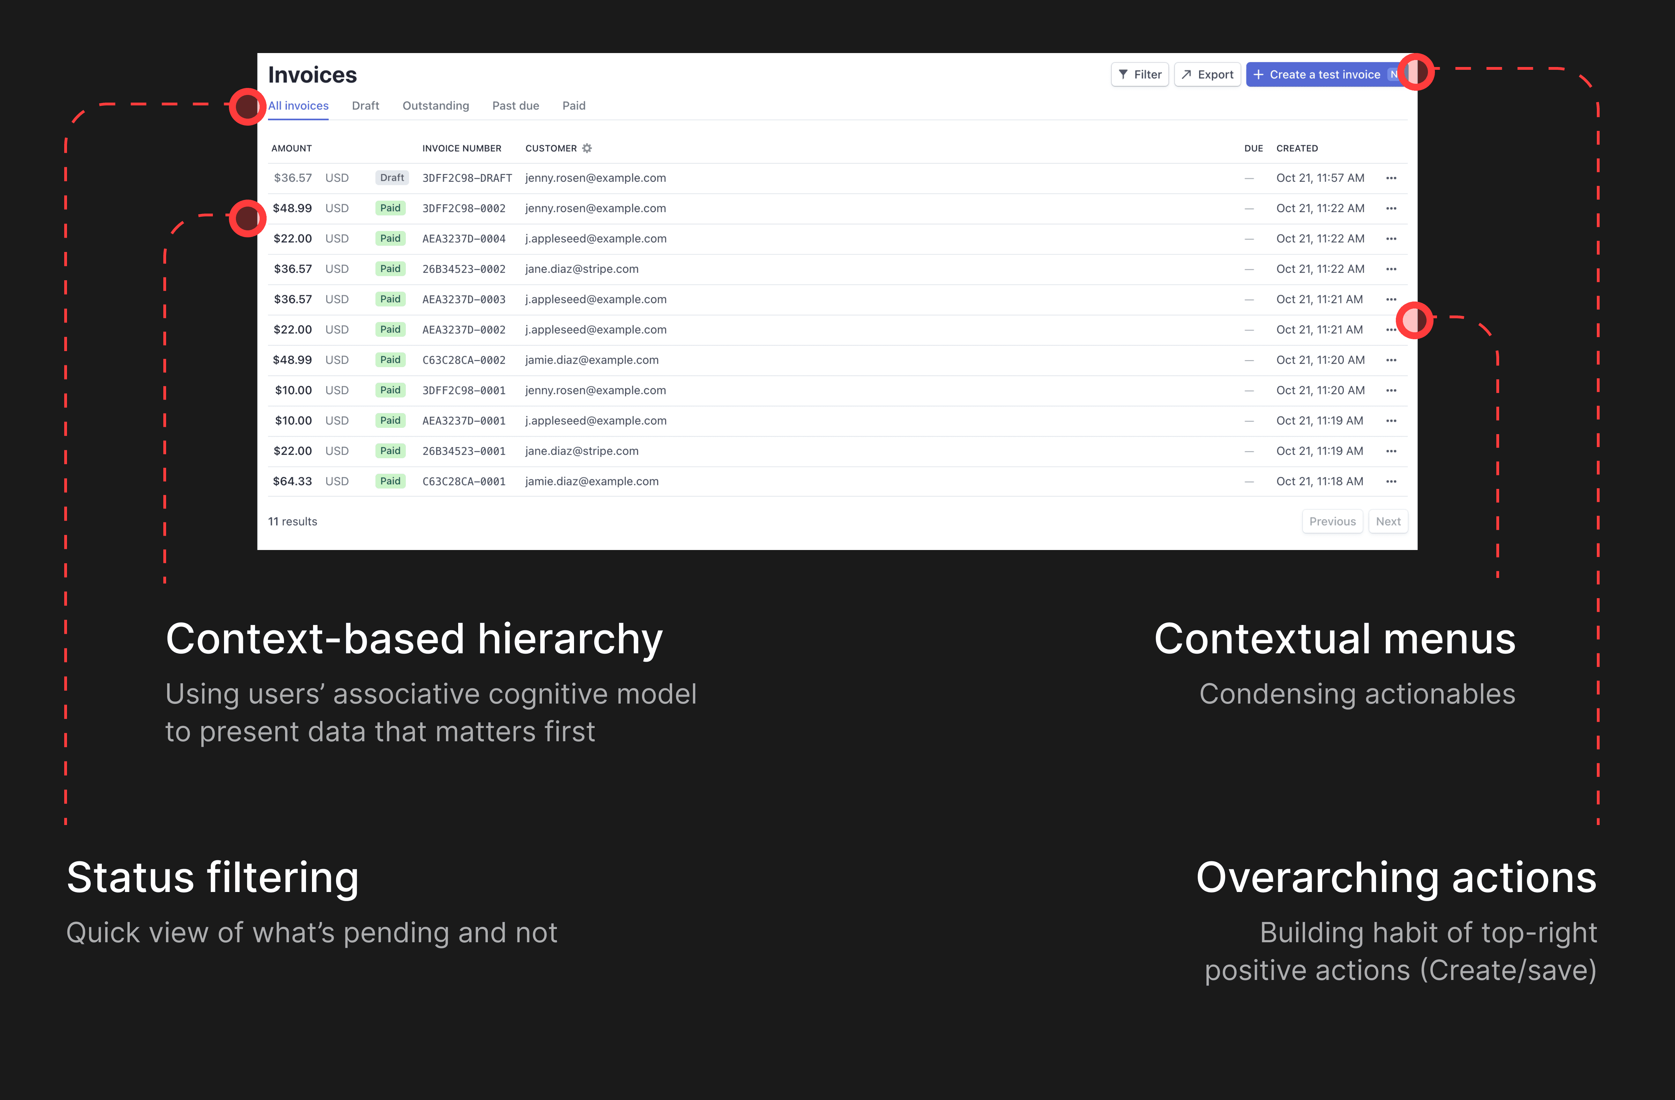The image size is (1675, 1100).
Task: Click the Export button
Action: [x=1207, y=75]
